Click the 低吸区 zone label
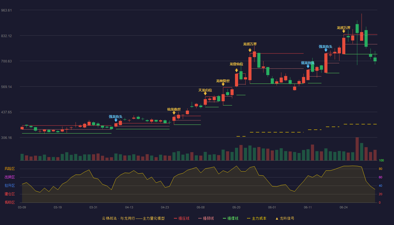Image resolution: width=394 pixels, height=225 pixels. click(x=10, y=202)
